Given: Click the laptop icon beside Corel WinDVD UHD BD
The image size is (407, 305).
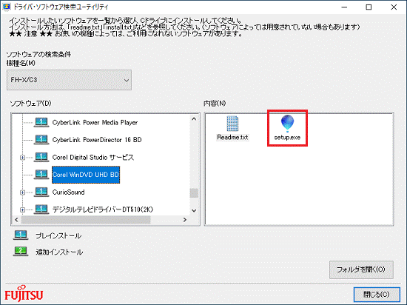Looking at the screenshot, I should click(41, 175).
